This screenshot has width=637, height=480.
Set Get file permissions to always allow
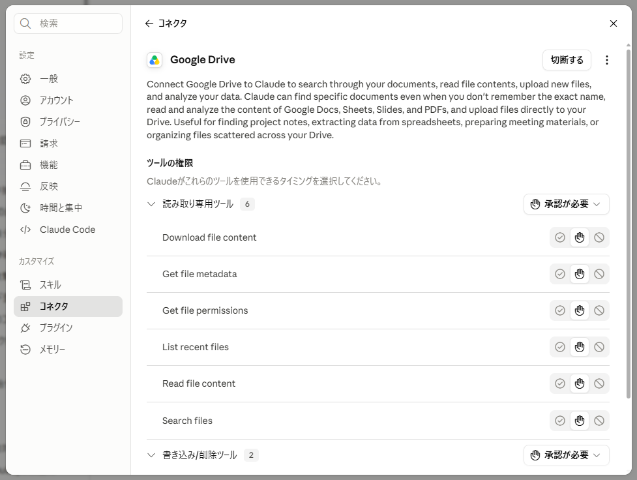pyautogui.click(x=560, y=310)
